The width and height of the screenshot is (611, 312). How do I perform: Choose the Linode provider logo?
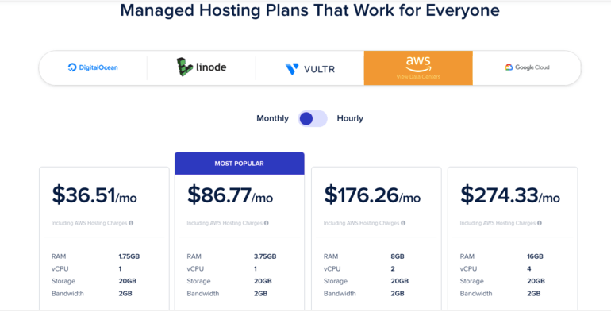pyautogui.click(x=202, y=67)
